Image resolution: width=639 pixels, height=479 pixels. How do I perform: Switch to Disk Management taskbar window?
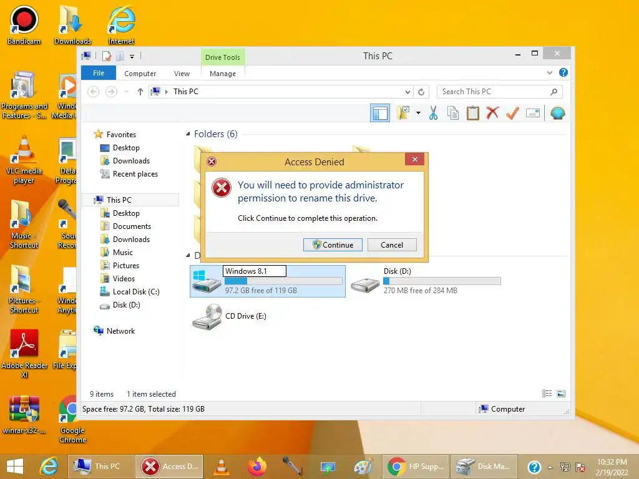point(484,467)
